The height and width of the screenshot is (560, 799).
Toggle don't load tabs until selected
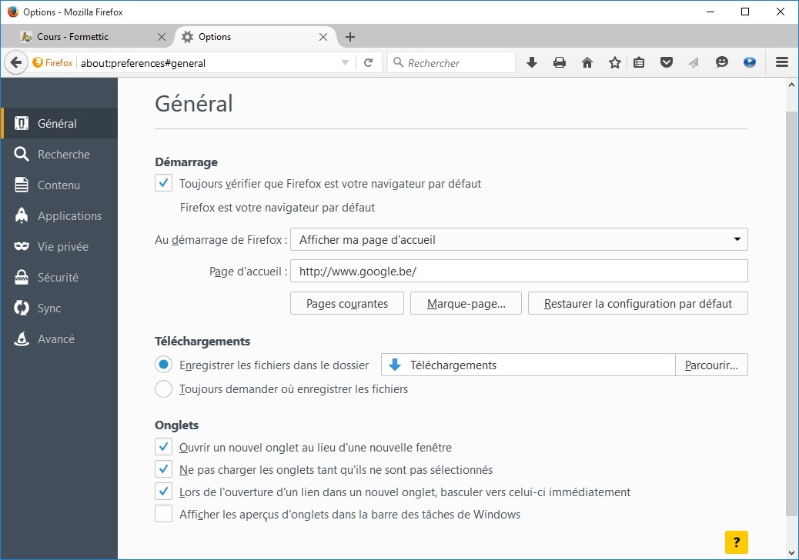point(163,469)
